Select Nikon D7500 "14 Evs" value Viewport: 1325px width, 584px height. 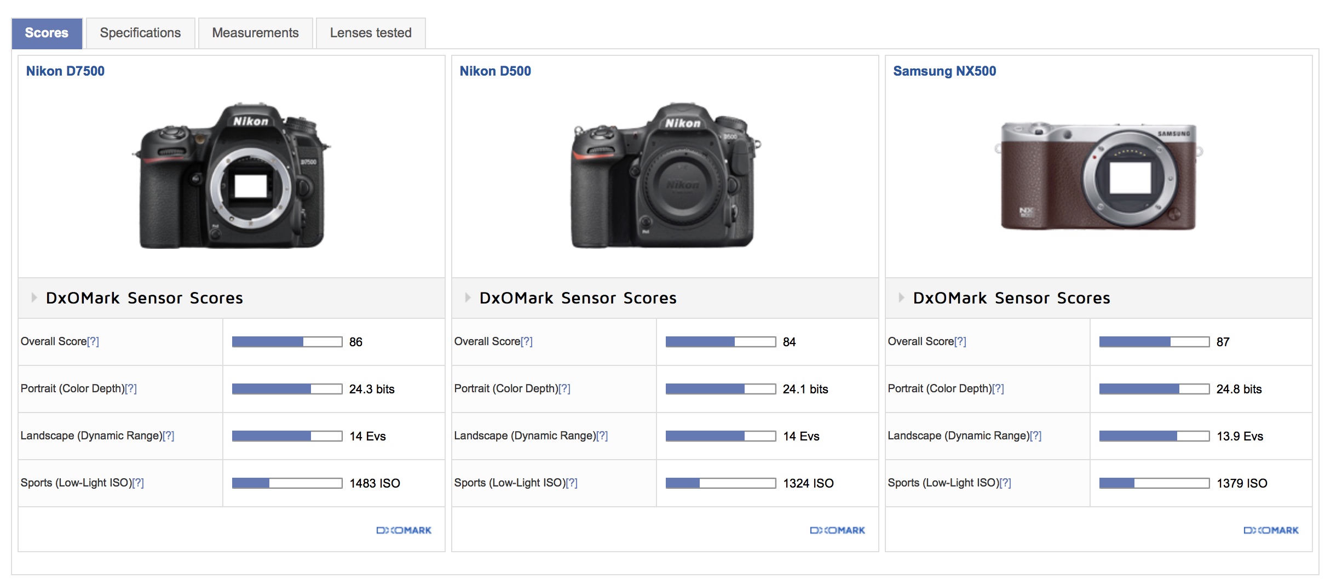(x=368, y=436)
